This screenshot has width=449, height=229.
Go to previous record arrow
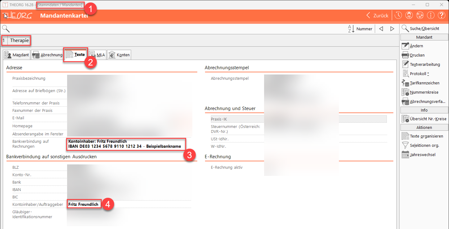click(x=381, y=29)
